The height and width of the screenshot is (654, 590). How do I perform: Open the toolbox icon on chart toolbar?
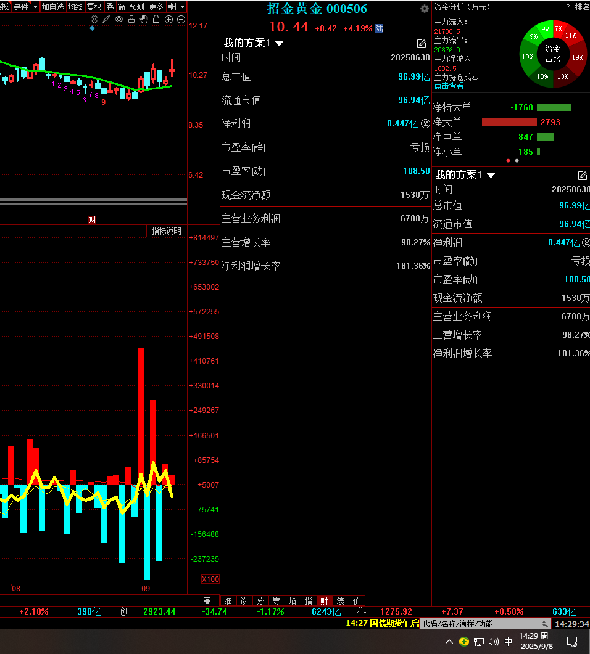(x=131, y=19)
